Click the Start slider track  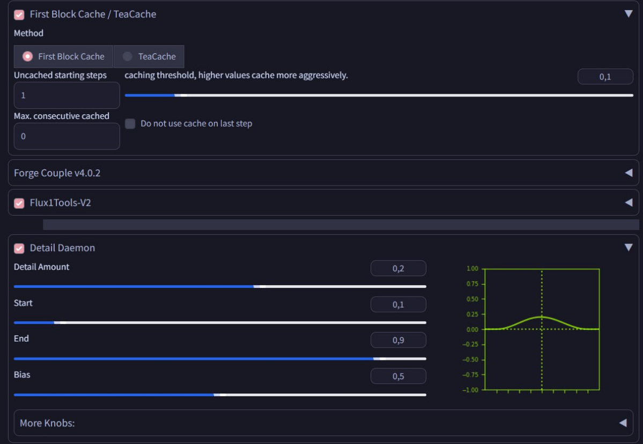(x=220, y=322)
